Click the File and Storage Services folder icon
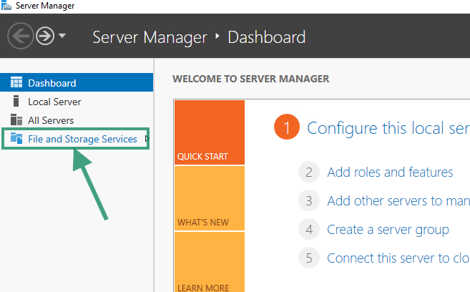Viewport: 470px width, 292px height. tap(16, 138)
